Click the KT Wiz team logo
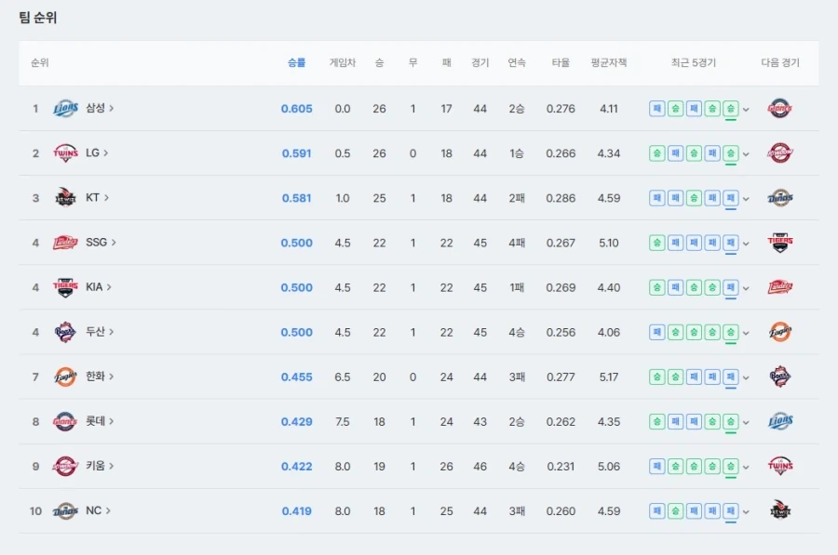 click(65, 198)
